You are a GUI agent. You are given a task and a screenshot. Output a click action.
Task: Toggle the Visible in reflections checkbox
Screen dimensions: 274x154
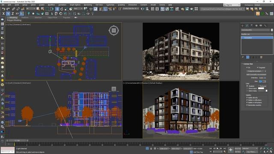pyautogui.click(x=247, y=100)
